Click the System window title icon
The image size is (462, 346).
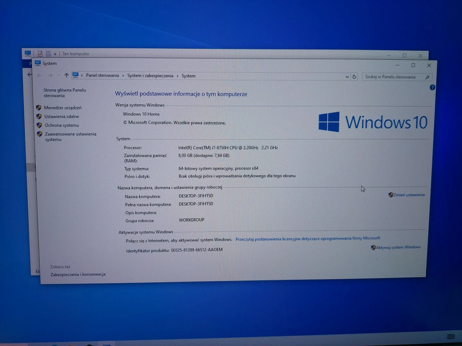pos(38,63)
